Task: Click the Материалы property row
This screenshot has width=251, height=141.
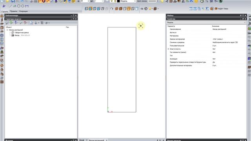Action: (206, 36)
